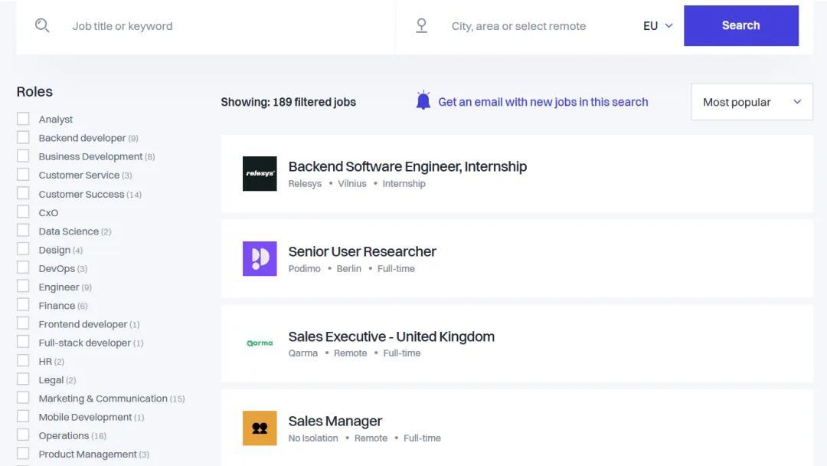Open the EU region dropdown
827x466 pixels.
coord(658,25)
